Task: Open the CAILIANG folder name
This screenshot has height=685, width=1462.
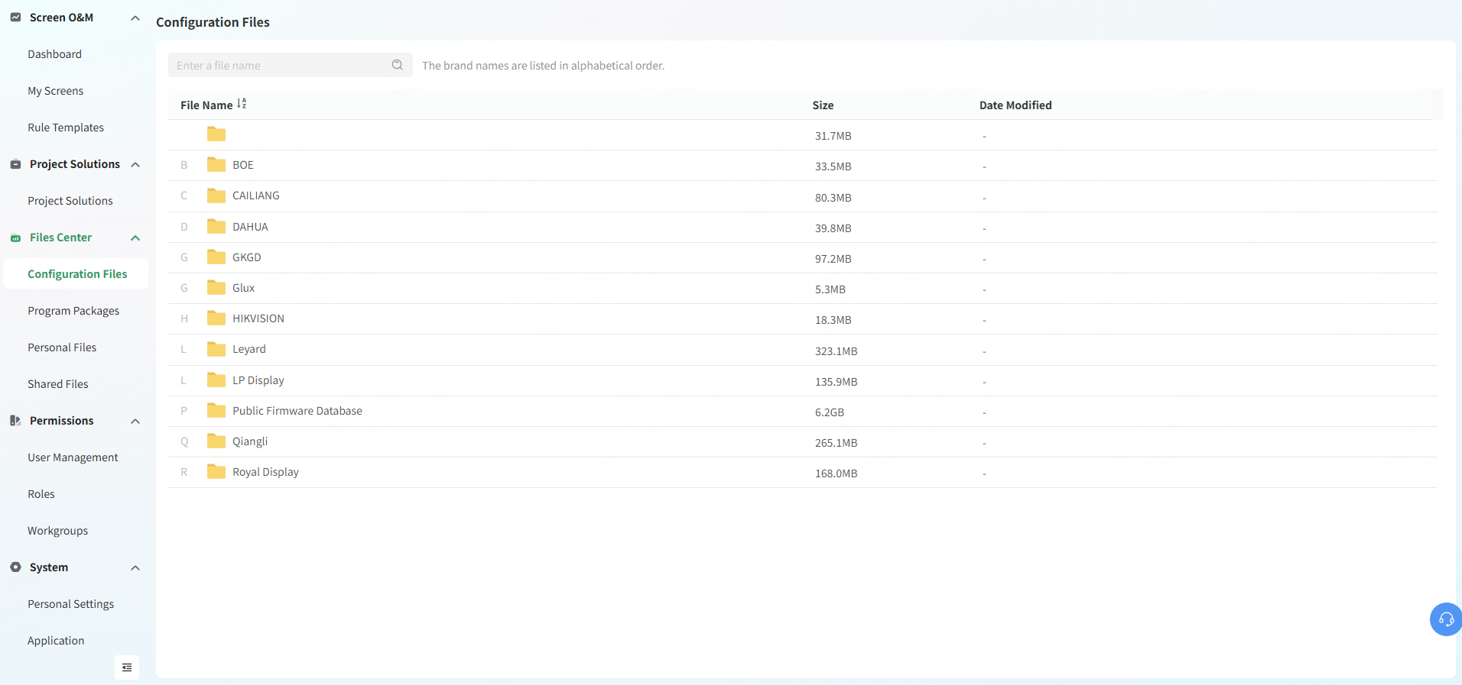Action: 256,195
